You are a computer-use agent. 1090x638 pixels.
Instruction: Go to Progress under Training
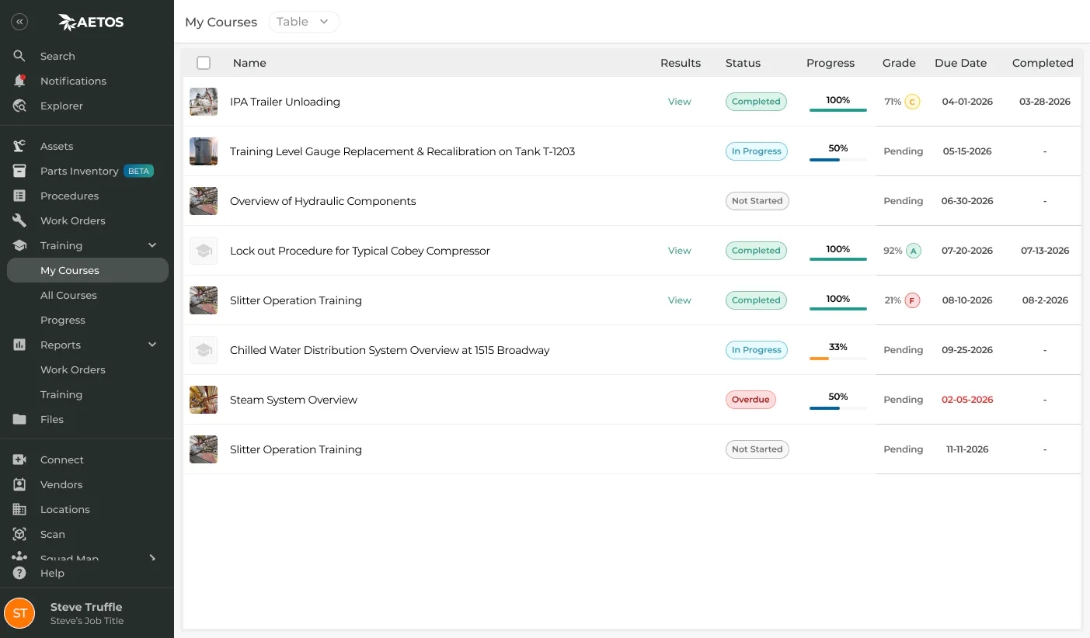(x=63, y=320)
